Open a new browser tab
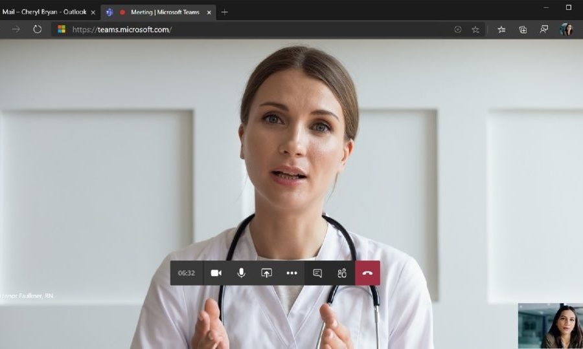The height and width of the screenshot is (349, 583). coord(225,12)
